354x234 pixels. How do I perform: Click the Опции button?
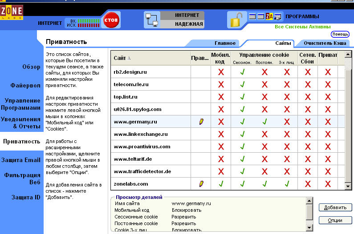tap(335, 220)
